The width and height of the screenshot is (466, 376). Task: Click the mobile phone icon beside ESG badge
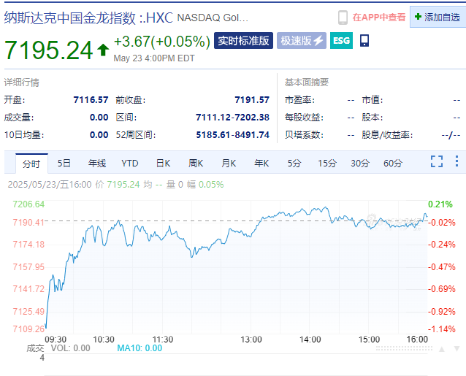[364, 40]
